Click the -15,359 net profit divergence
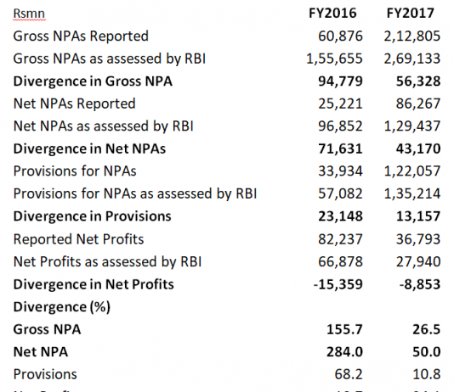 pyautogui.click(x=338, y=284)
